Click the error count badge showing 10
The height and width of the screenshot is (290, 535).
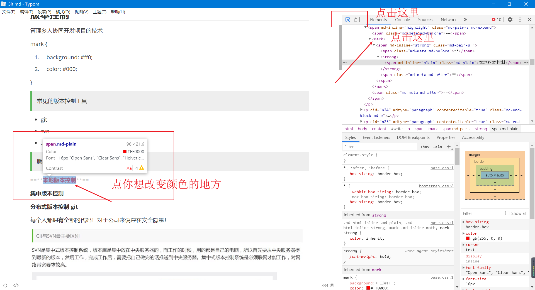point(496,19)
